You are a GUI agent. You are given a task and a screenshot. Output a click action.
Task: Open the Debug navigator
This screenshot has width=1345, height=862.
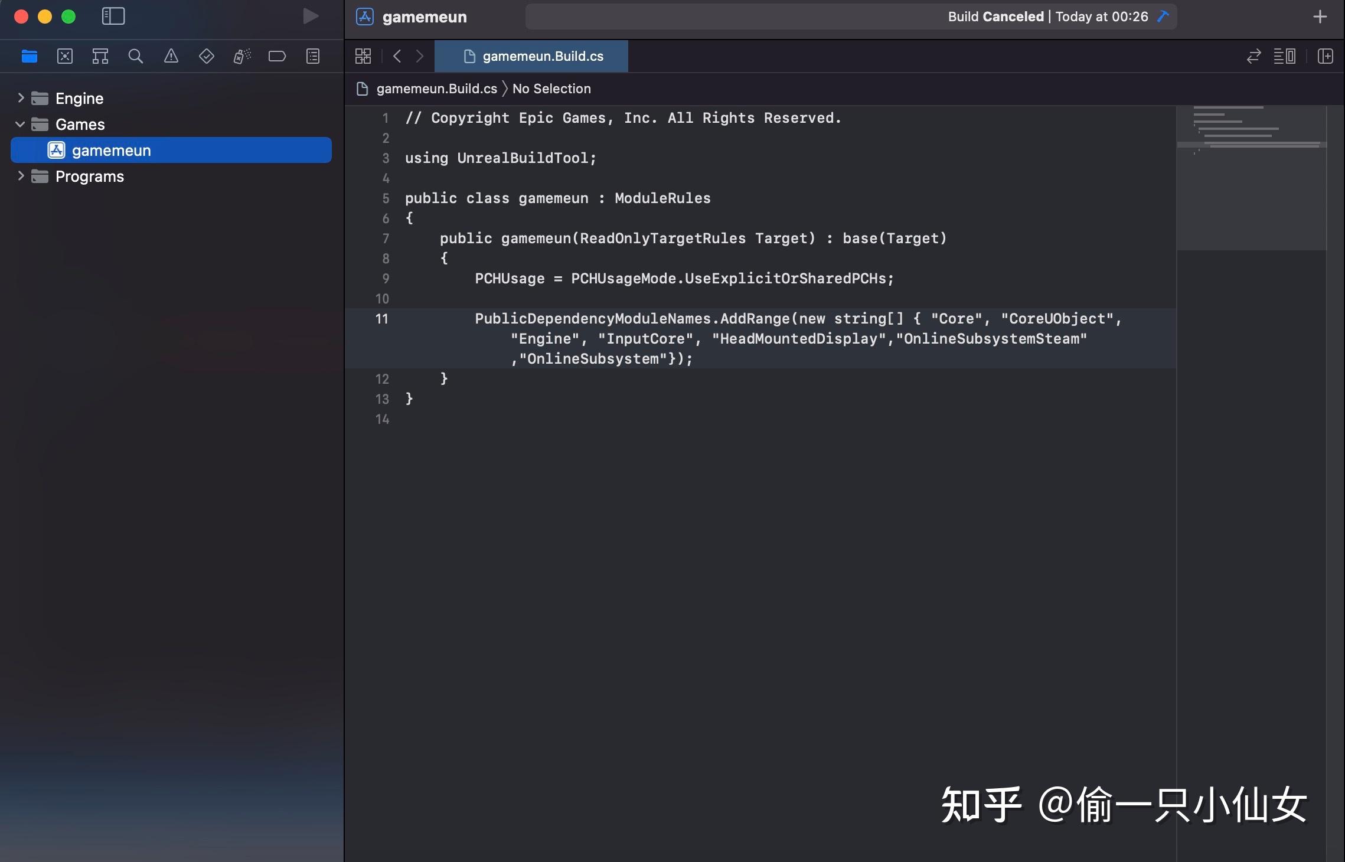click(x=242, y=56)
